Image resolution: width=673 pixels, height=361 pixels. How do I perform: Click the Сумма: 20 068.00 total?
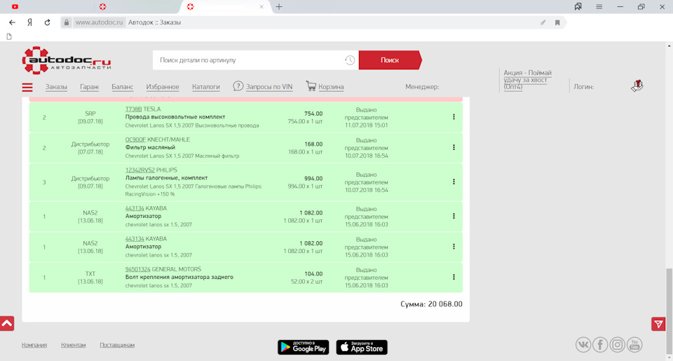[x=431, y=304]
